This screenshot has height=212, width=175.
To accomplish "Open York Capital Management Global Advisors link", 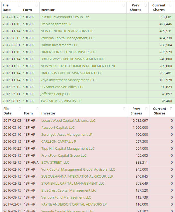I will coord(78,169).
